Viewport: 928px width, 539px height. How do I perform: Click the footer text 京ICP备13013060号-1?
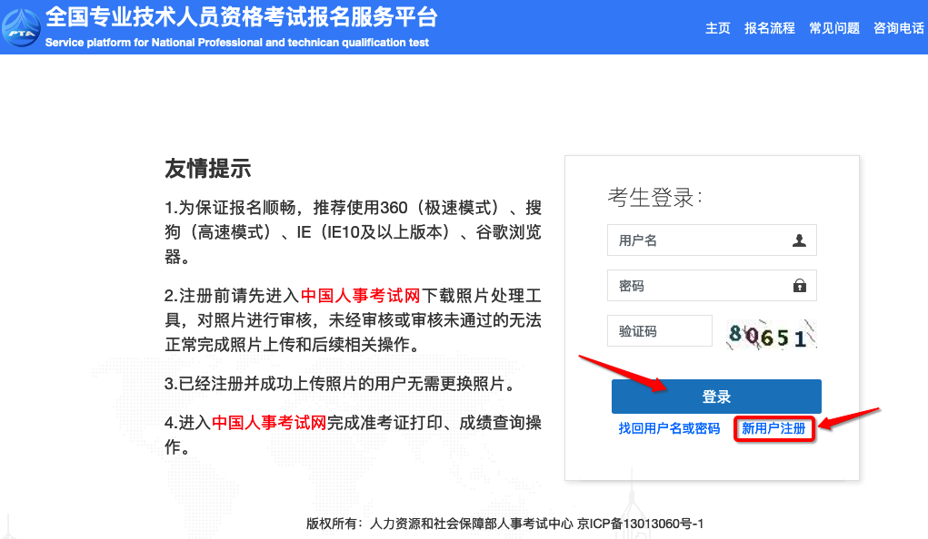(x=641, y=524)
